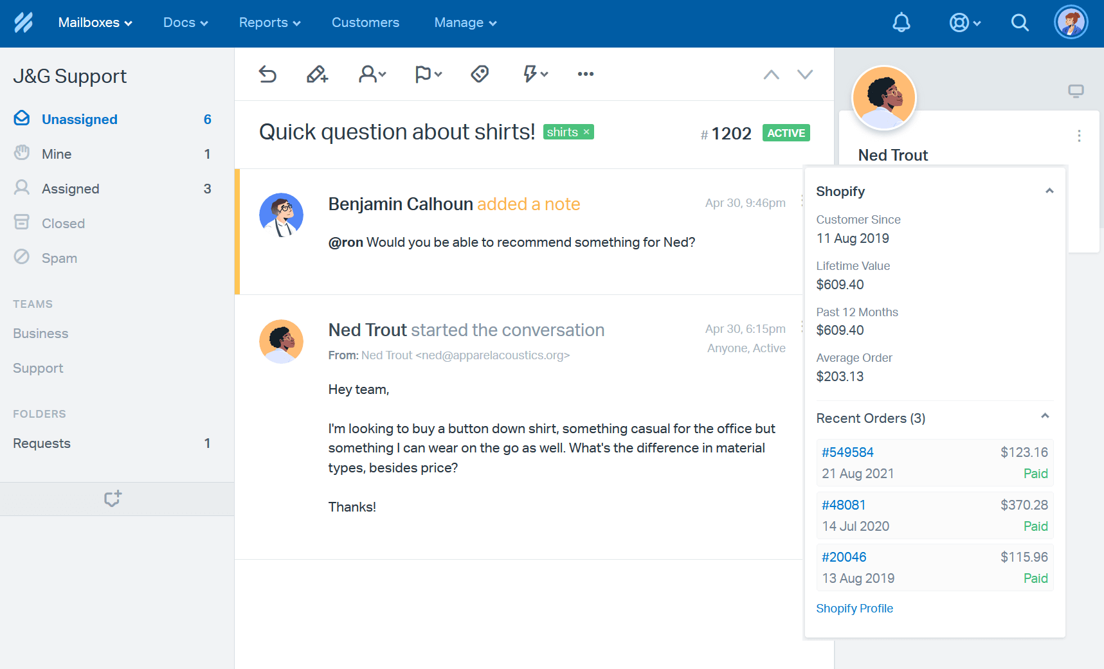Open notifications bell icon
This screenshot has width=1104, height=669.
coord(901,23)
